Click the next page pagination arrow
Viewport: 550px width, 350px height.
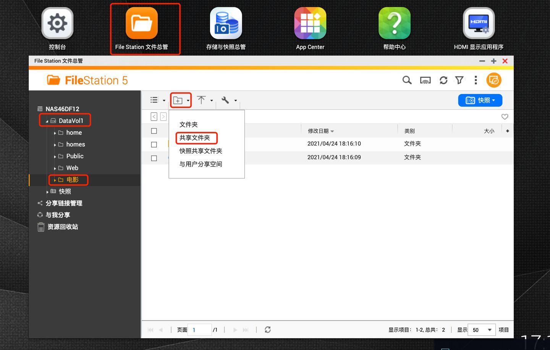235,330
